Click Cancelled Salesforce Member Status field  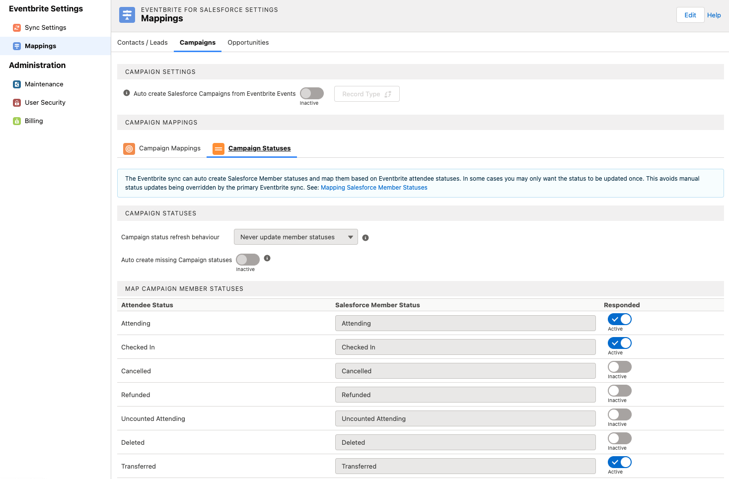click(465, 371)
